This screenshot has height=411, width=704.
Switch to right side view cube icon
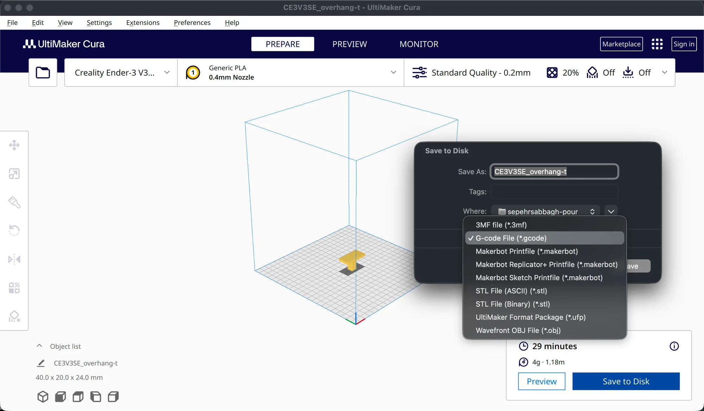tap(113, 397)
